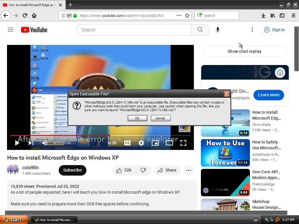Close the Open Executable File dialog
The height and width of the screenshot is (224, 299).
(226, 94)
